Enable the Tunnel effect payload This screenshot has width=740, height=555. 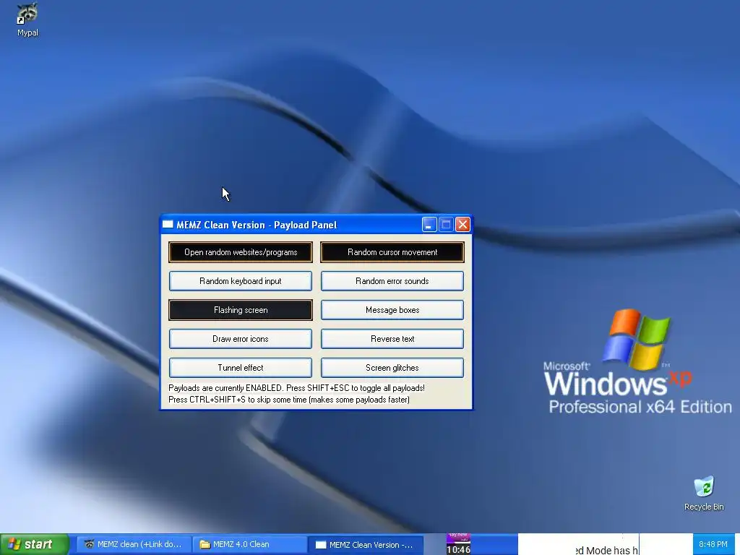(240, 368)
